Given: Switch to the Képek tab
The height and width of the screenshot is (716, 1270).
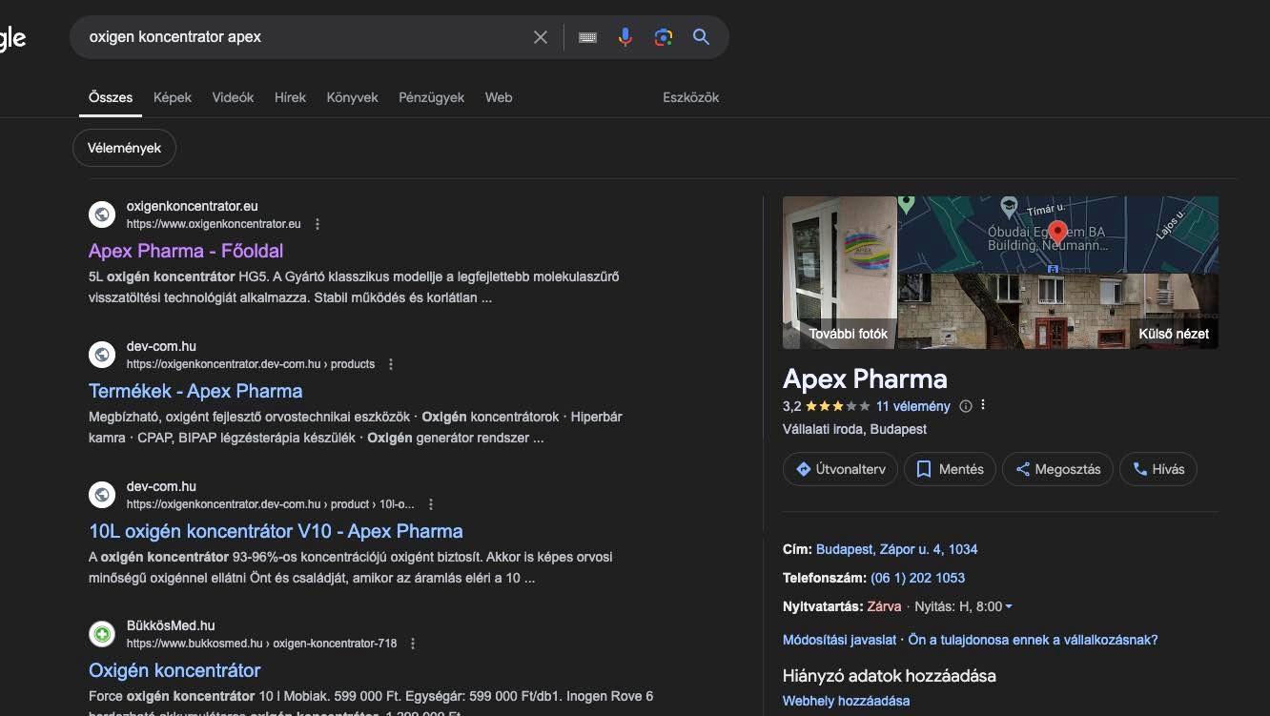Looking at the screenshot, I should (173, 97).
